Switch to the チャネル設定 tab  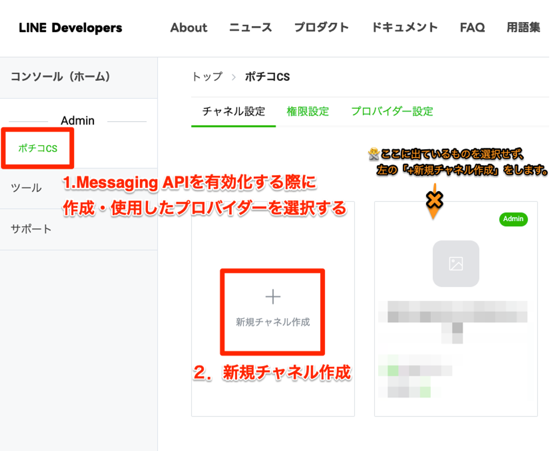point(234,111)
